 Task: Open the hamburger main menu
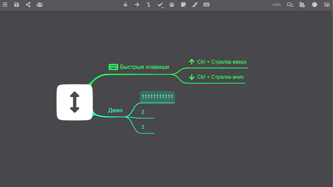5,5
